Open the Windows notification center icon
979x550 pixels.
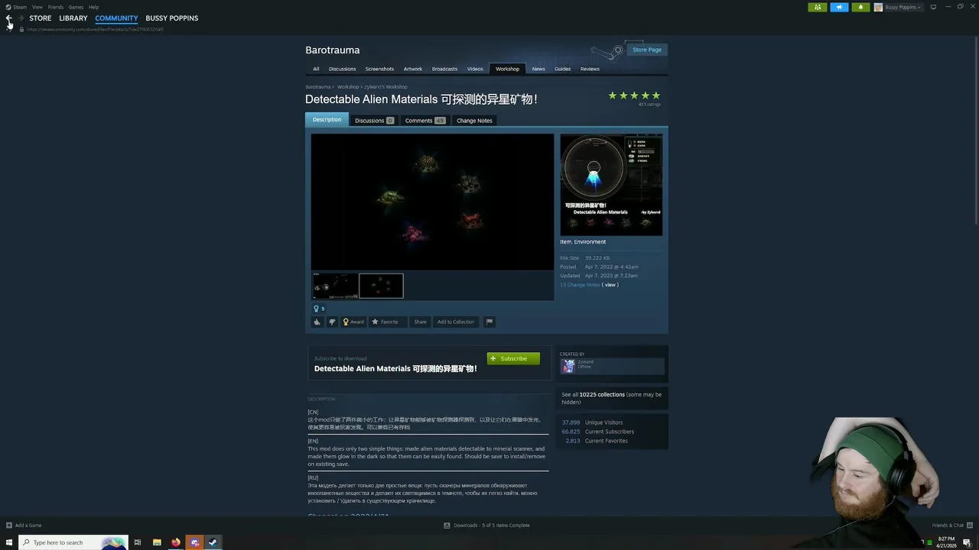[967, 542]
